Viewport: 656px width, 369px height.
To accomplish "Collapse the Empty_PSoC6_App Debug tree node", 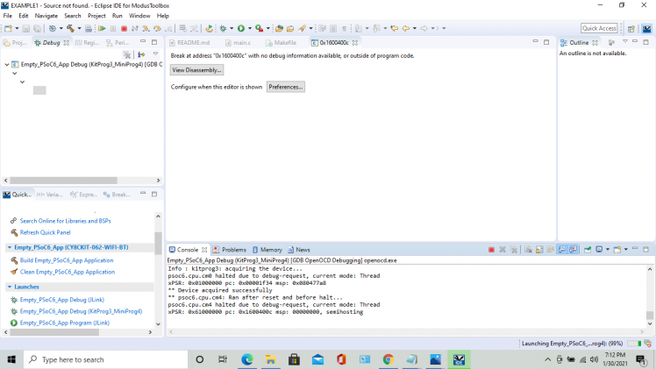I will tap(4, 64).
